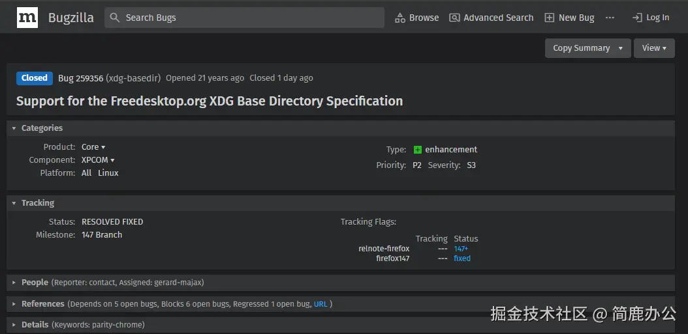Image resolution: width=688 pixels, height=334 pixels.
Task: Click the green enhancement type icon
Action: [418, 150]
